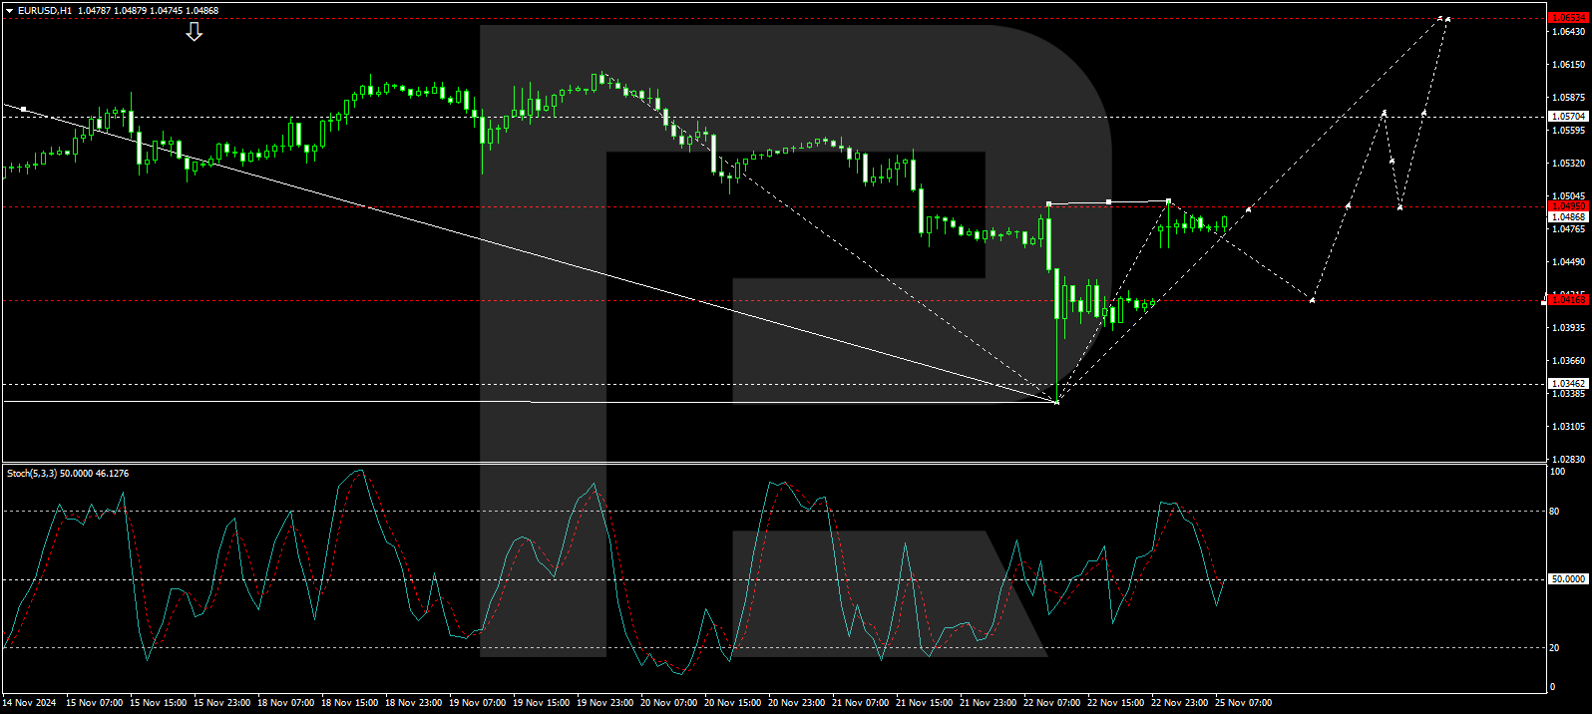Click the 14 Nov 2024 date label
This screenshot has width=1592, height=714.
[x=29, y=703]
